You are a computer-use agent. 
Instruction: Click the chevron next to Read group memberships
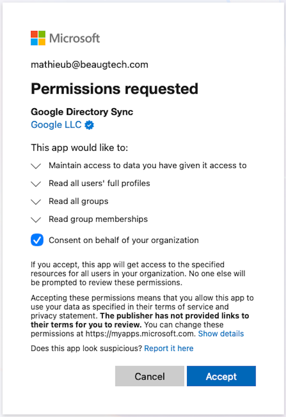click(x=36, y=219)
